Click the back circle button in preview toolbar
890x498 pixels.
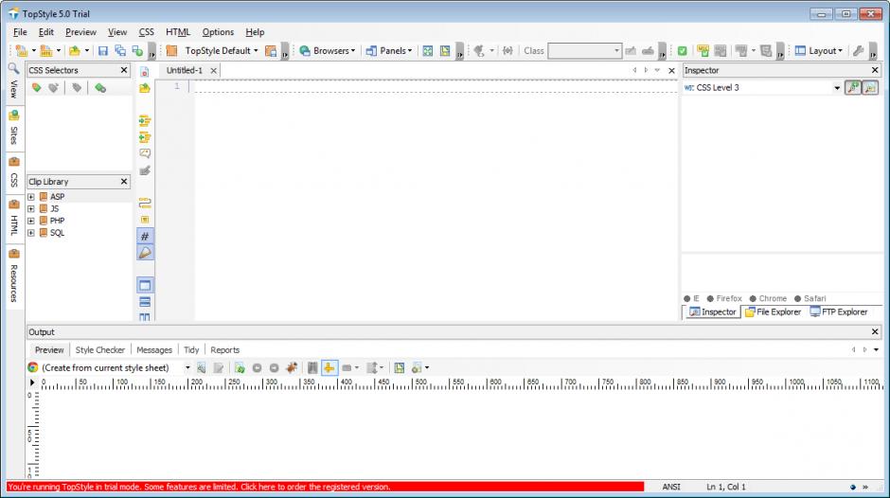258,368
